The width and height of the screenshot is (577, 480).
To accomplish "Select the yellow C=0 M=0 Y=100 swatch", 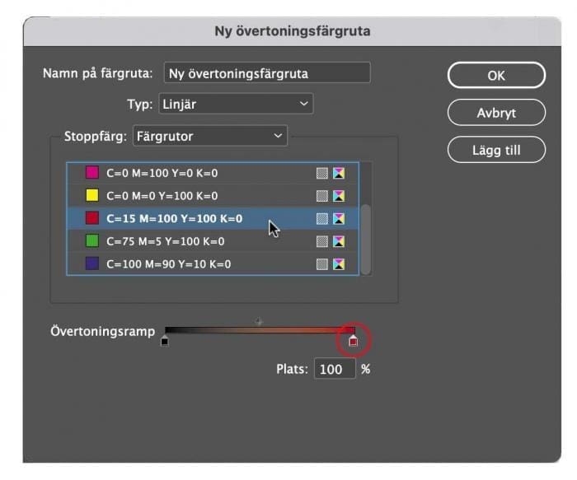I will [x=213, y=196].
